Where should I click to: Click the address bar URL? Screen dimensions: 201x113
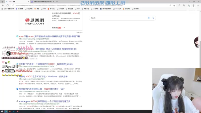tap(69, 5)
